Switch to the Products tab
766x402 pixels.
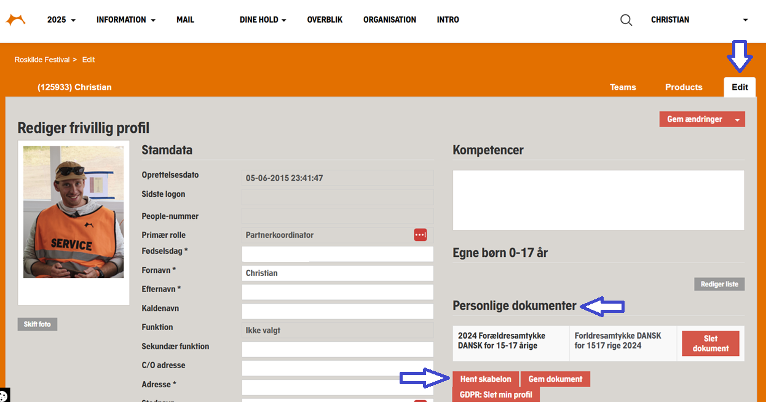684,87
